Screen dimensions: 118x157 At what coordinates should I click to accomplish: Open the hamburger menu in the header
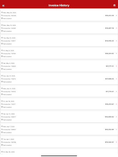3,6
